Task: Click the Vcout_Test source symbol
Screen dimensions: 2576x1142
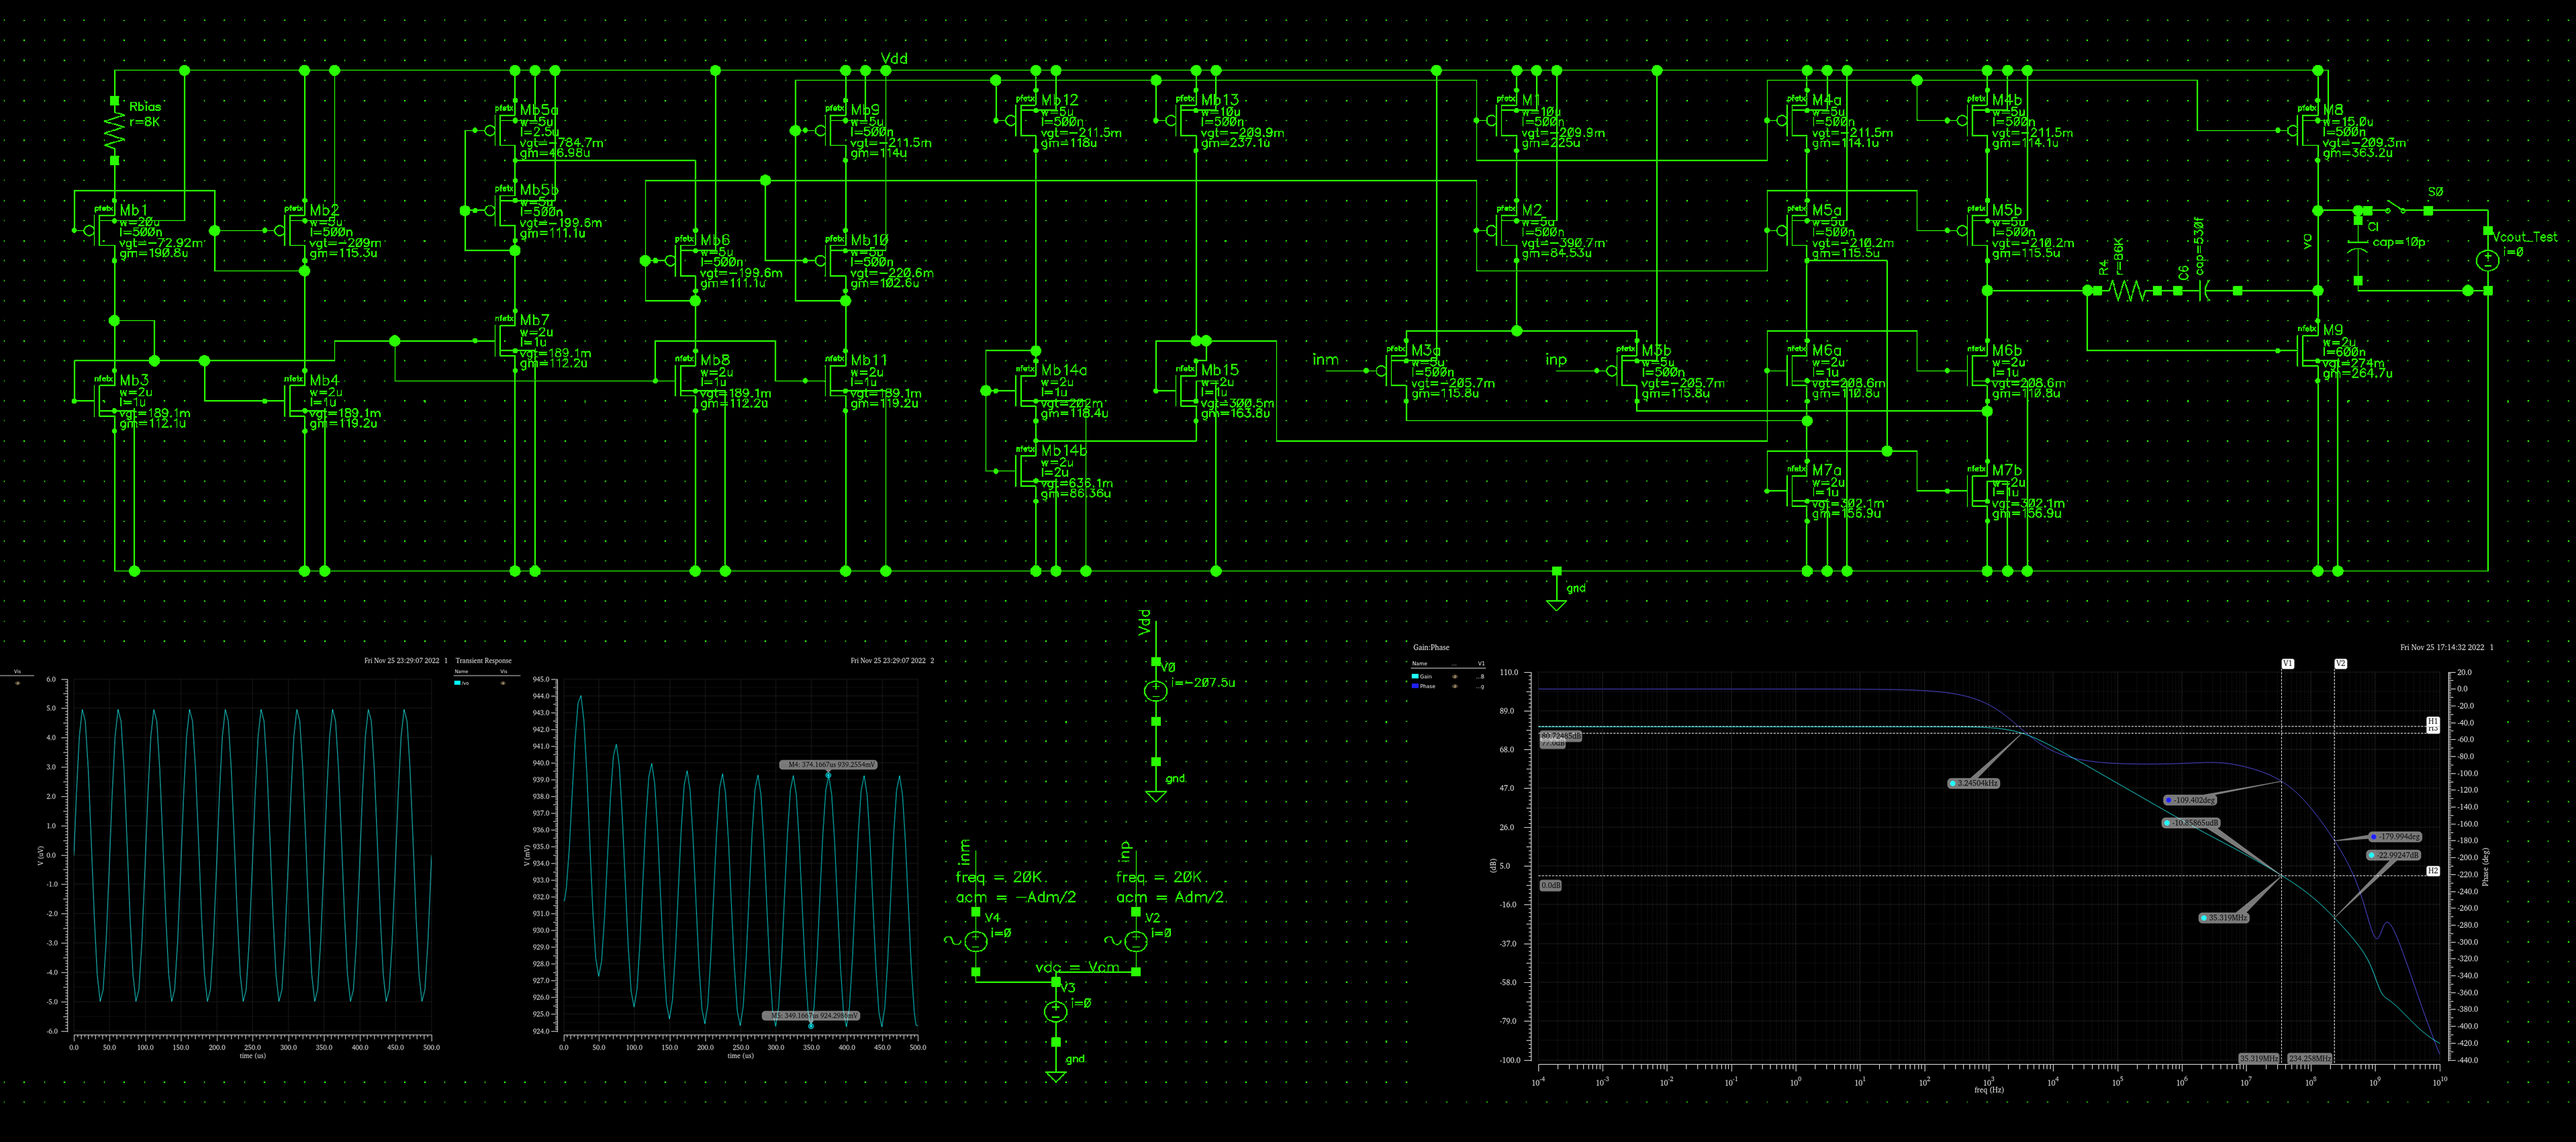Action: point(2487,260)
